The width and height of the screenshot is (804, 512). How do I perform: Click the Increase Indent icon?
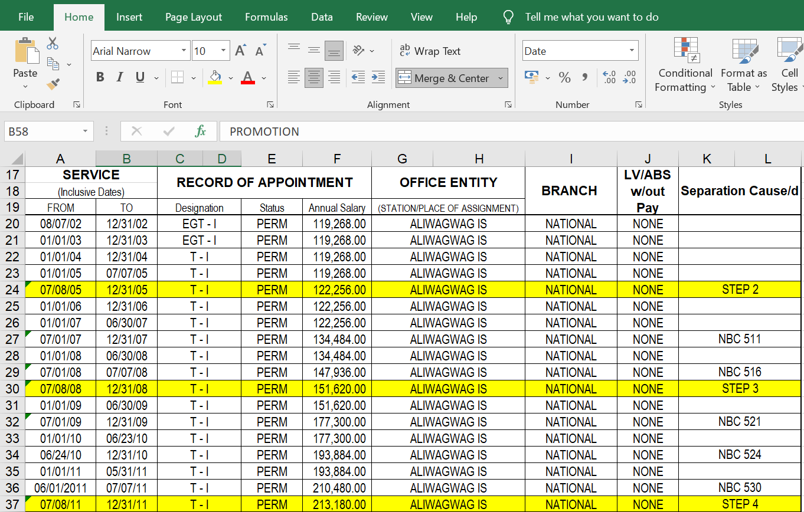(378, 77)
